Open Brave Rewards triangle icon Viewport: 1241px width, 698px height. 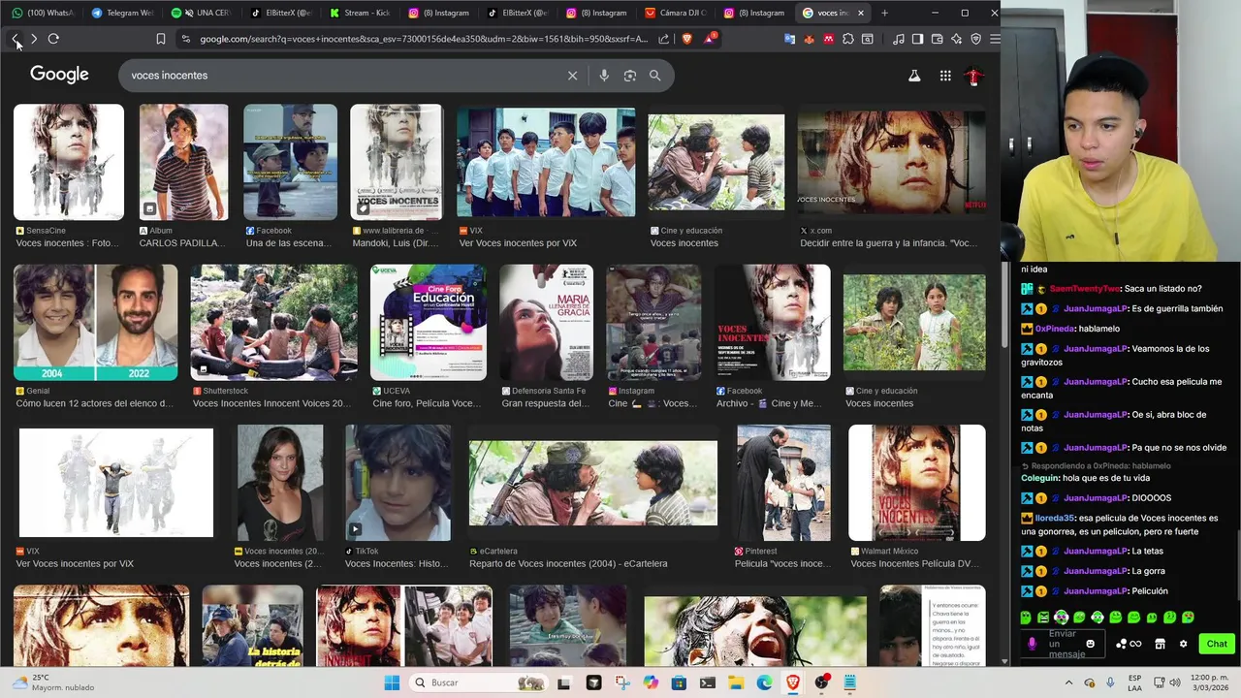(x=710, y=39)
